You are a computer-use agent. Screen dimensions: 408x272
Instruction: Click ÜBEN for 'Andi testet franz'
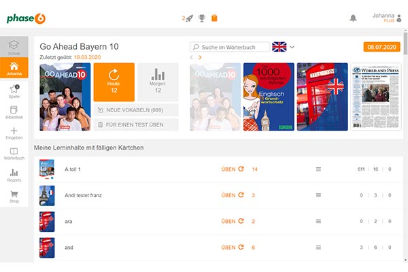[x=232, y=195]
